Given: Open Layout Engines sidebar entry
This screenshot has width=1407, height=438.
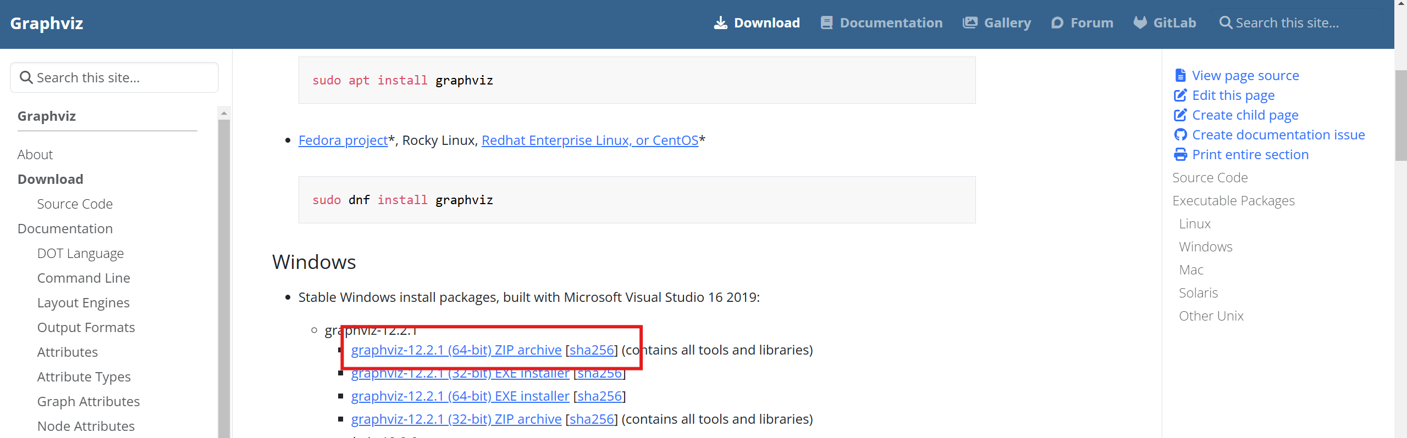Looking at the screenshot, I should [84, 302].
